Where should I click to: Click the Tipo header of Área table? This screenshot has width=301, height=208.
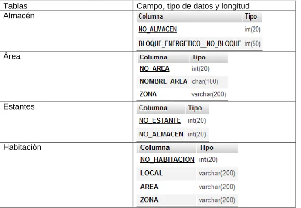click(199, 57)
